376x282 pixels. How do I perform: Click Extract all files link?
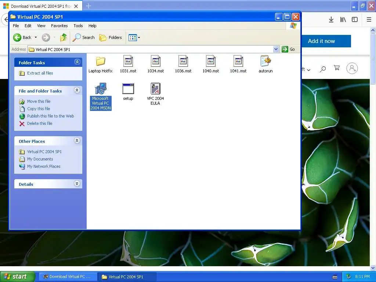tap(40, 73)
